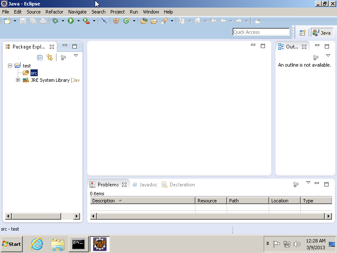
Task: Click the New file wizard icon
Action: click(x=7, y=21)
